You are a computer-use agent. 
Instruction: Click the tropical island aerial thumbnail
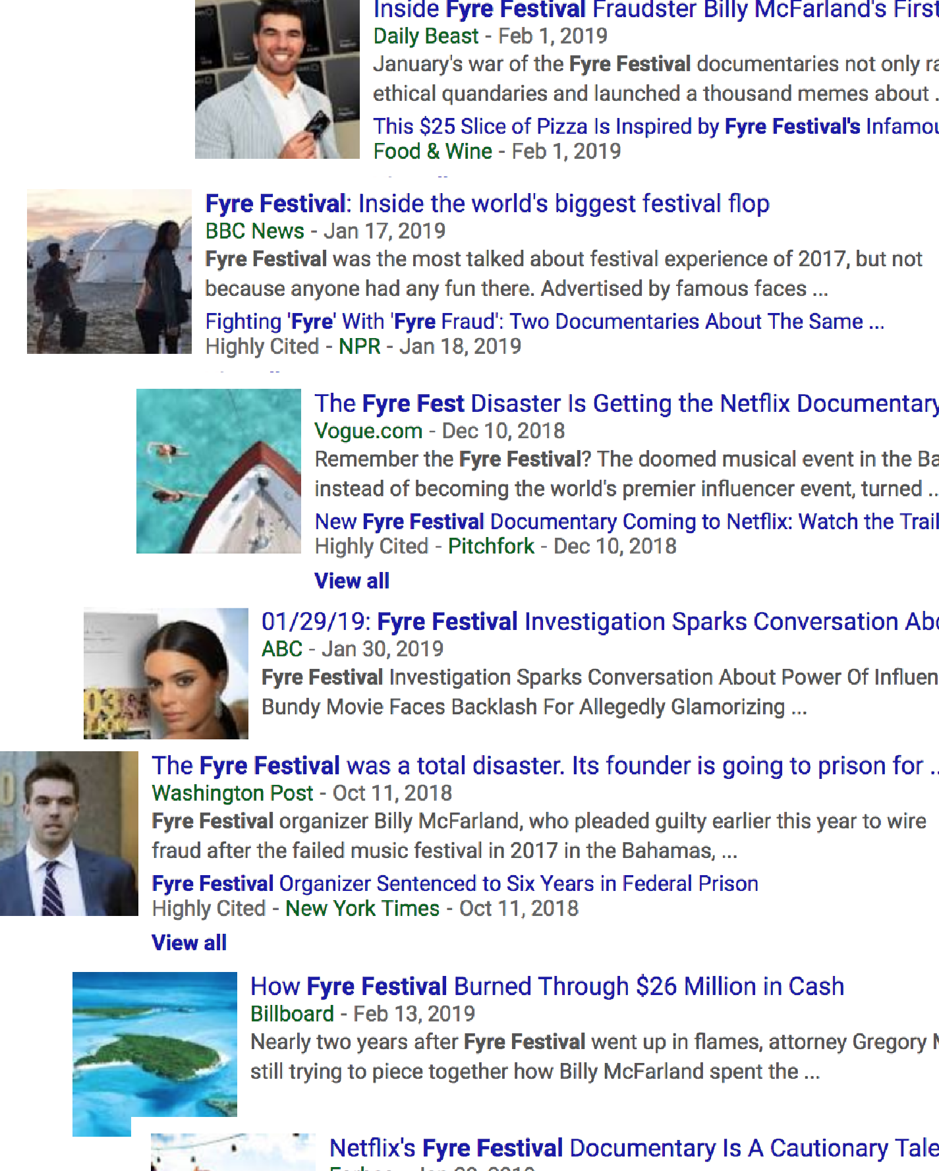(154, 1054)
